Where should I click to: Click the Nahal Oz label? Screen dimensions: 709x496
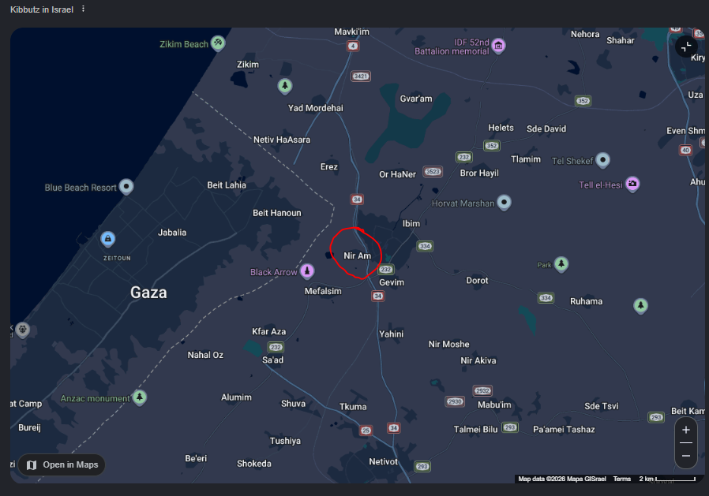coord(205,355)
